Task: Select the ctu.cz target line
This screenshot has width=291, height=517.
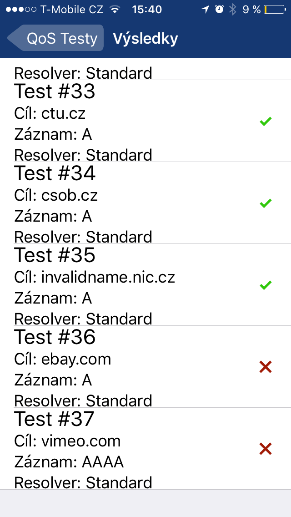Action: click(x=50, y=113)
